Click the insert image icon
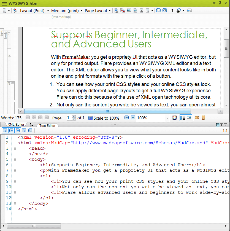 click(129, 10)
